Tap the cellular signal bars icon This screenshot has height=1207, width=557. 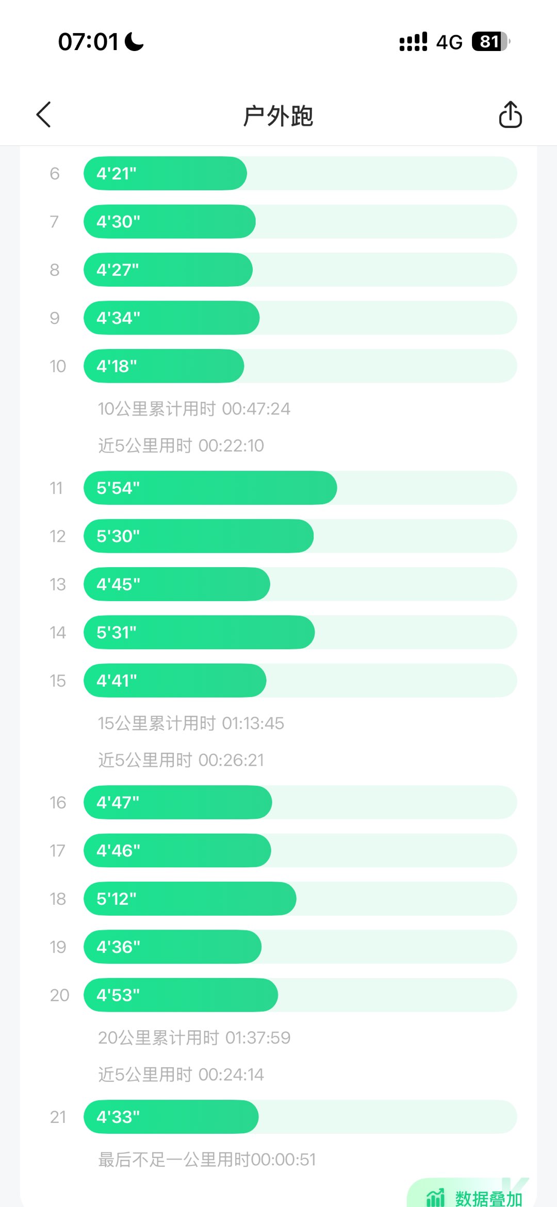[x=413, y=42]
